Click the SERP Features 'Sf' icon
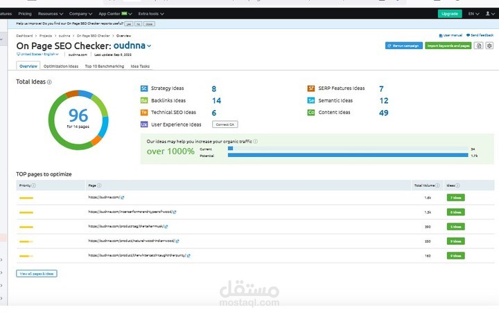 (x=311, y=89)
